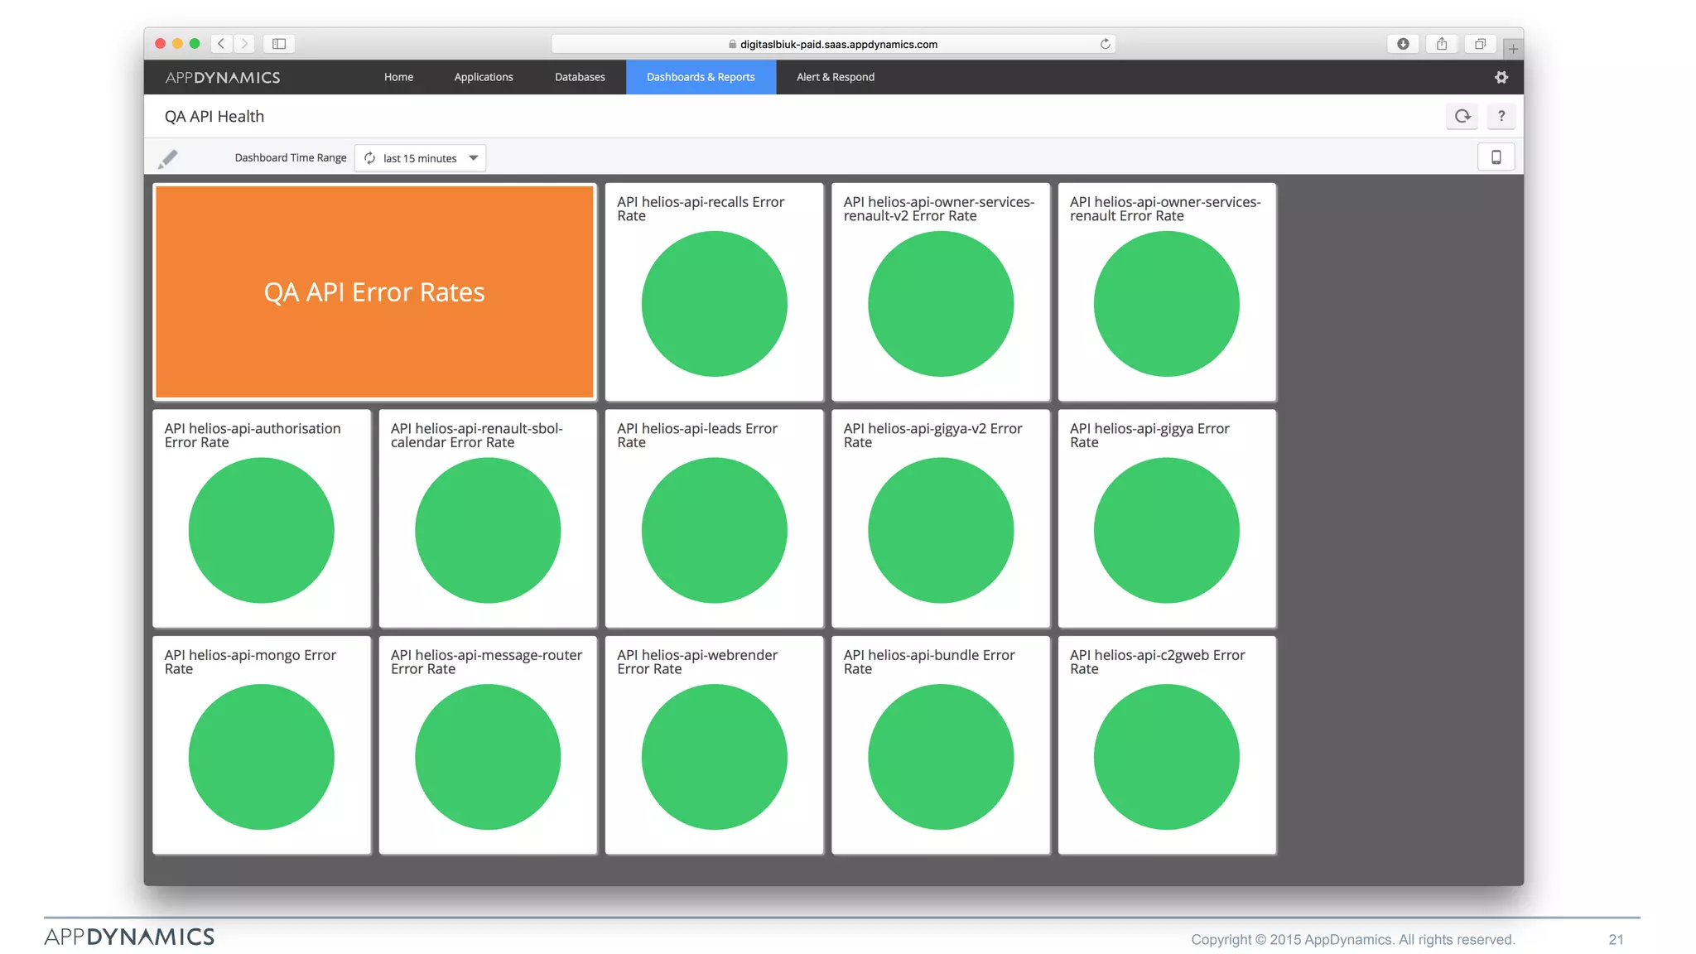Click the helios-api-recalls green status circle

(714, 304)
